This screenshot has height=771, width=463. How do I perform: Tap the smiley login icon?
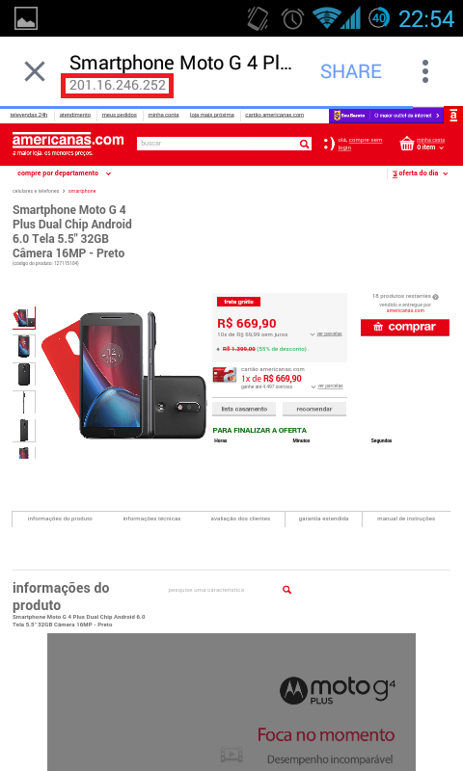[x=329, y=144]
